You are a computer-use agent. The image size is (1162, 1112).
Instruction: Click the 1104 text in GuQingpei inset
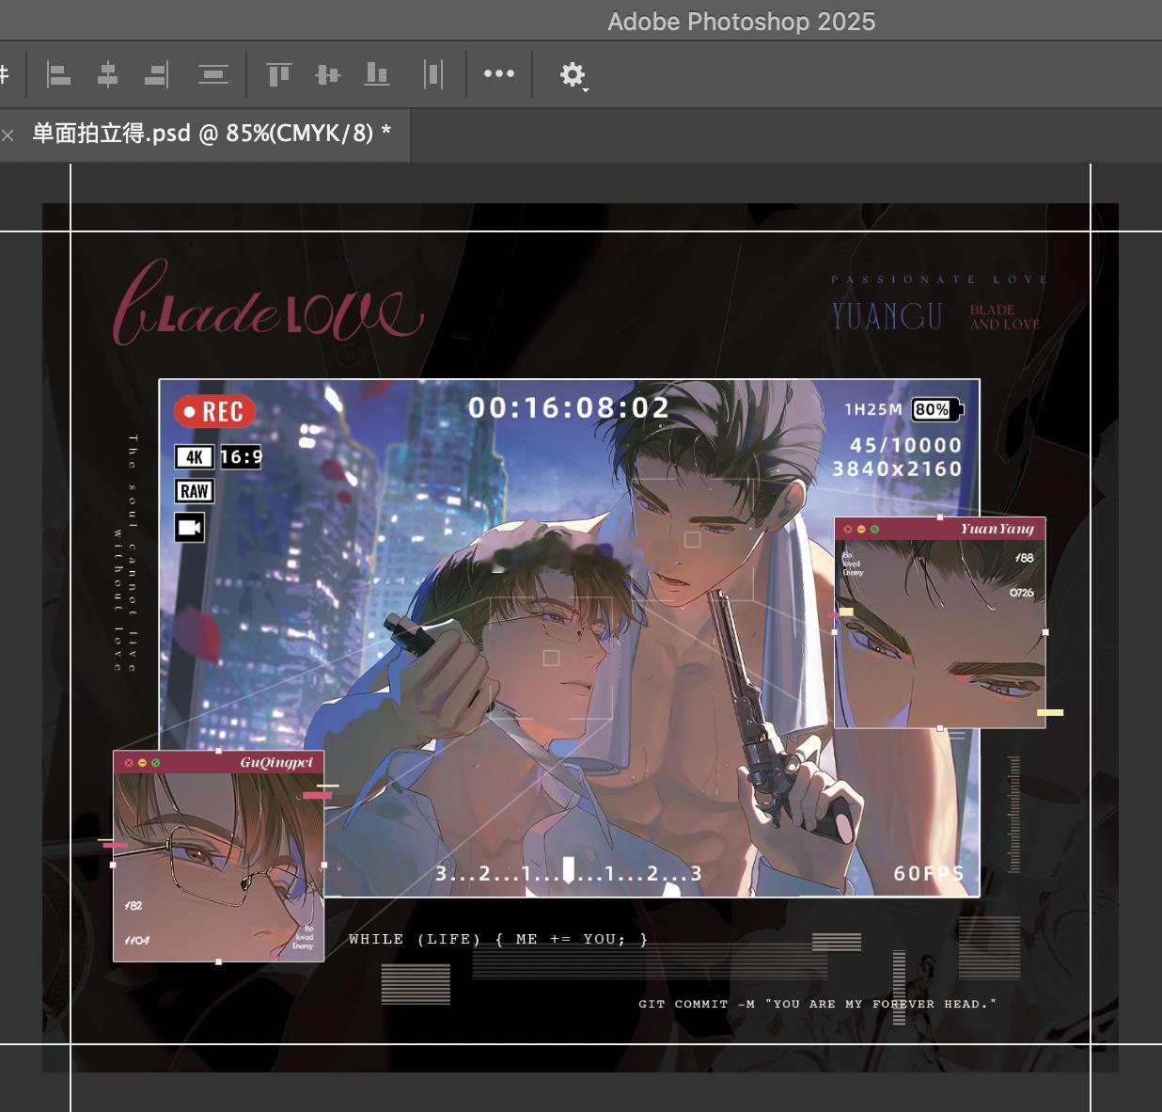(136, 940)
